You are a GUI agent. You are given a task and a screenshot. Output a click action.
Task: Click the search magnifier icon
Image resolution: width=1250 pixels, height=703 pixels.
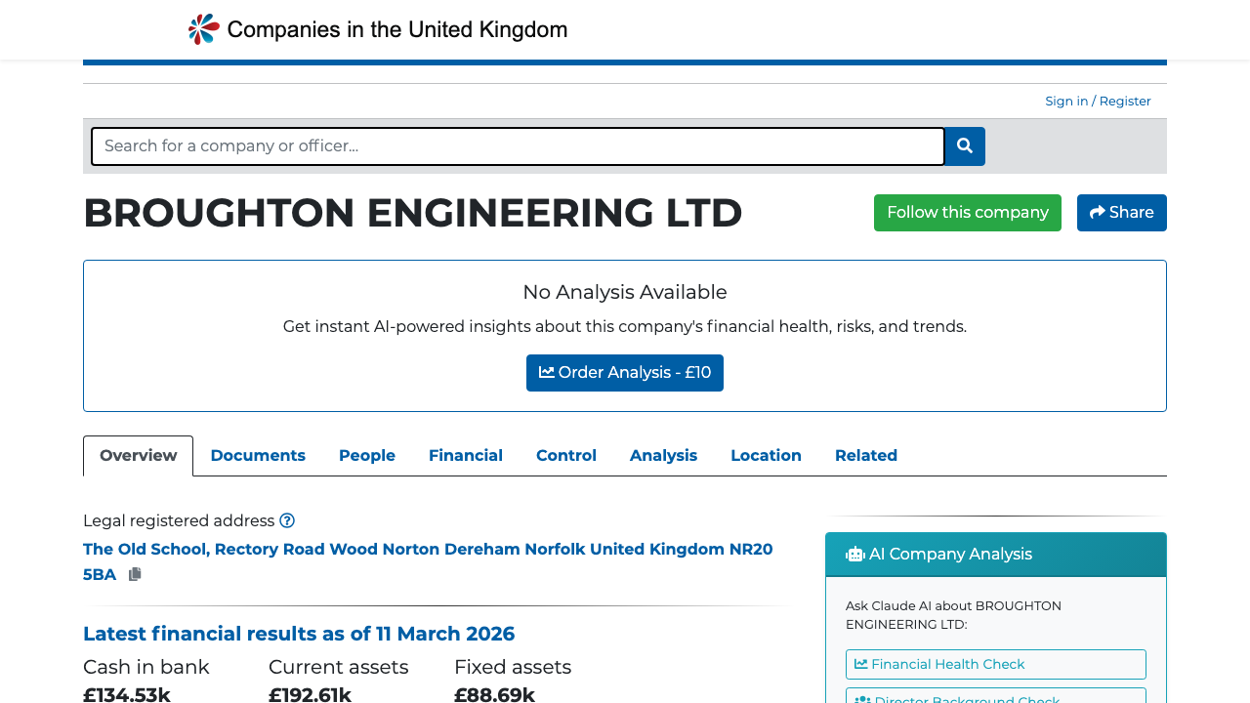click(x=964, y=145)
